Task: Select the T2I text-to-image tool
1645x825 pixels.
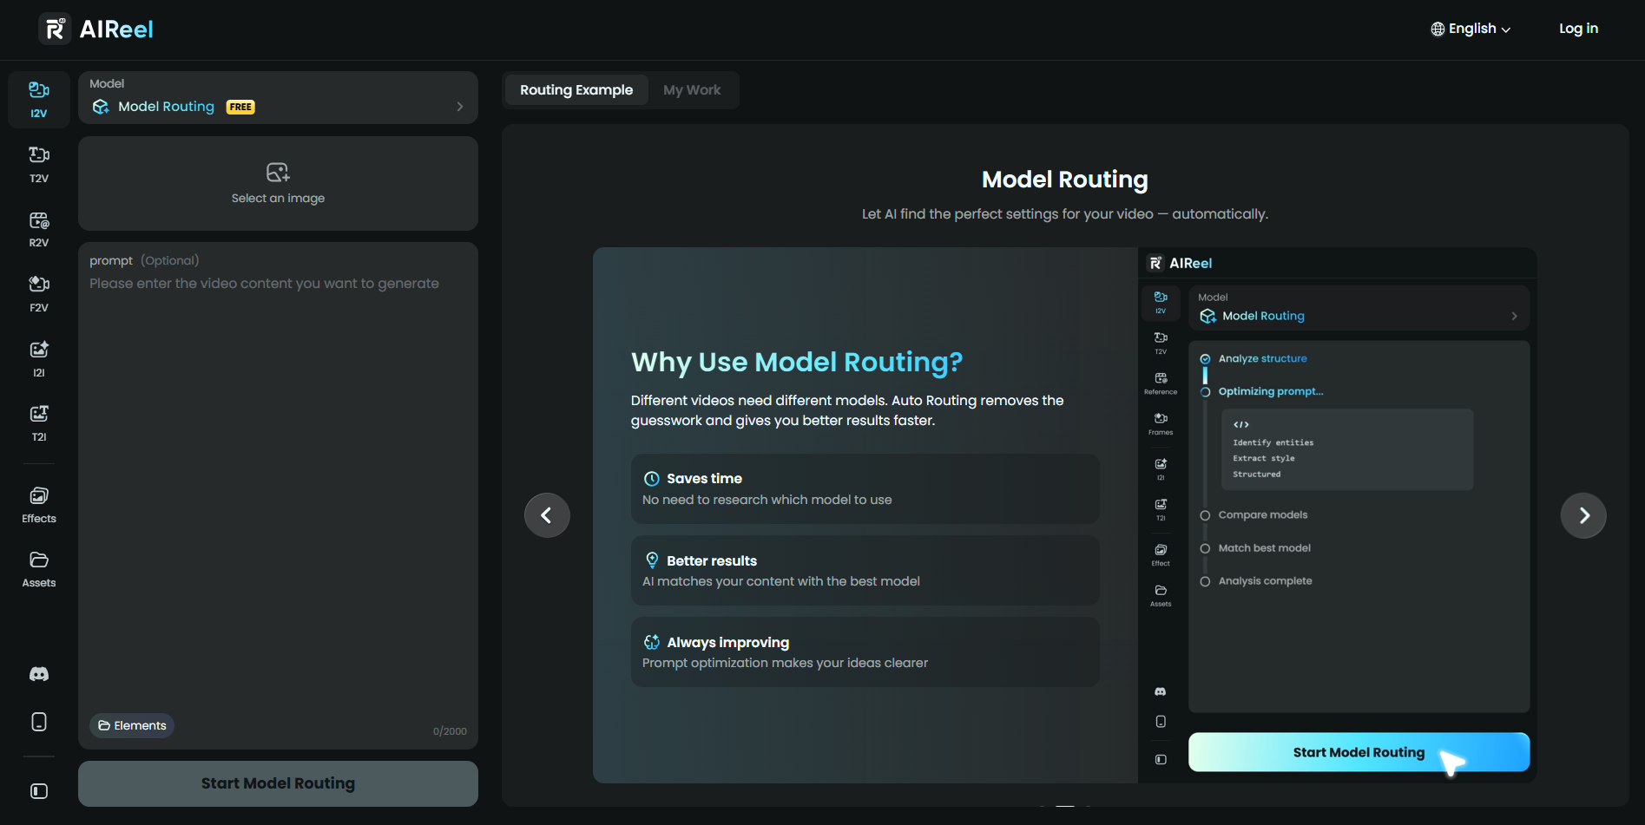Action: [x=39, y=423]
